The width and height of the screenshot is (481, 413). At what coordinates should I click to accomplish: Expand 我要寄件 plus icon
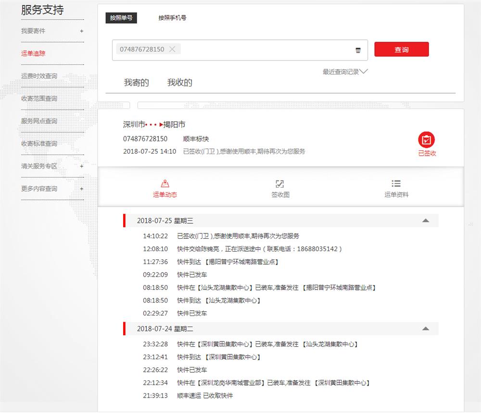(82, 31)
